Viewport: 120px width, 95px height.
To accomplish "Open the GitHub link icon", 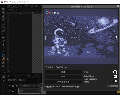I will click(115, 72).
